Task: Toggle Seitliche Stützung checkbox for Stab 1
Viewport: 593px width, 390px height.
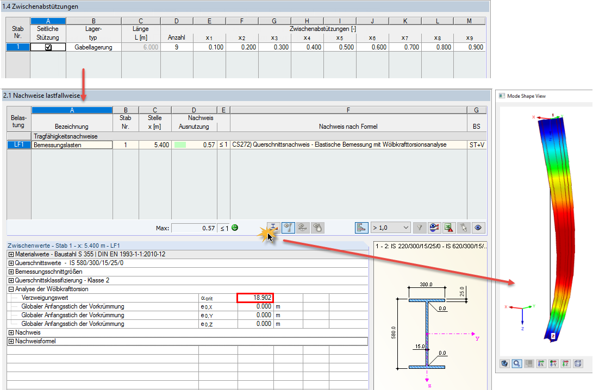Action: (48, 47)
